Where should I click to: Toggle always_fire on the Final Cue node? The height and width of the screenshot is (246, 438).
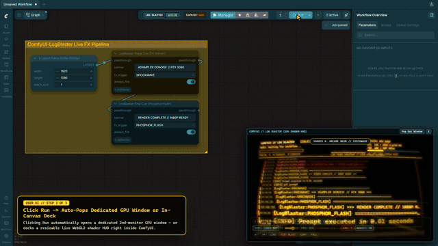[x=191, y=132]
